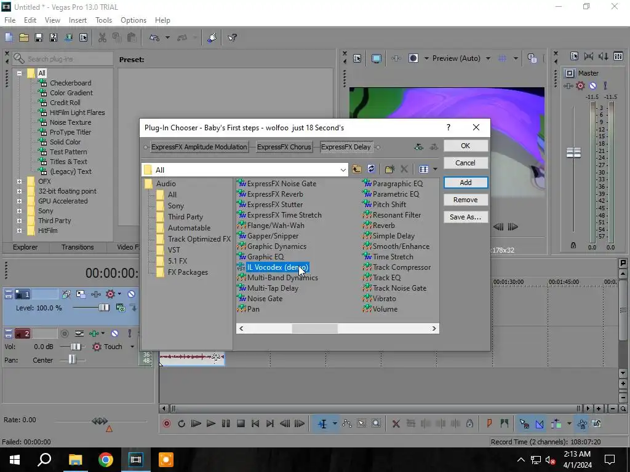Viewport: 630px width, 472px height.
Task: Toggle Master fader lock icon
Action: pos(573,245)
